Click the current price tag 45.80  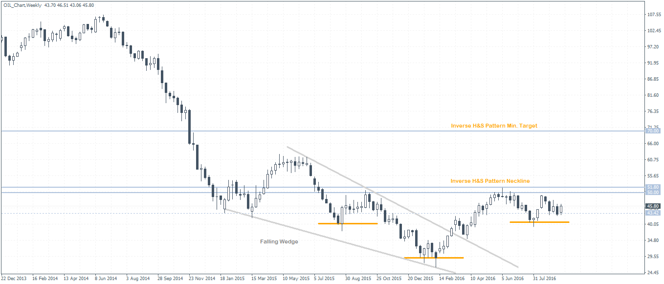[653, 206]
